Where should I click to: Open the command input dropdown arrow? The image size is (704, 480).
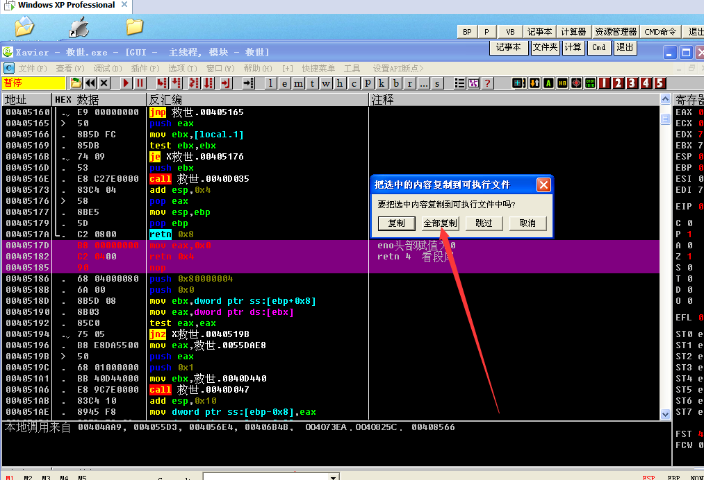pyautogui.click(x=333, y=477)
